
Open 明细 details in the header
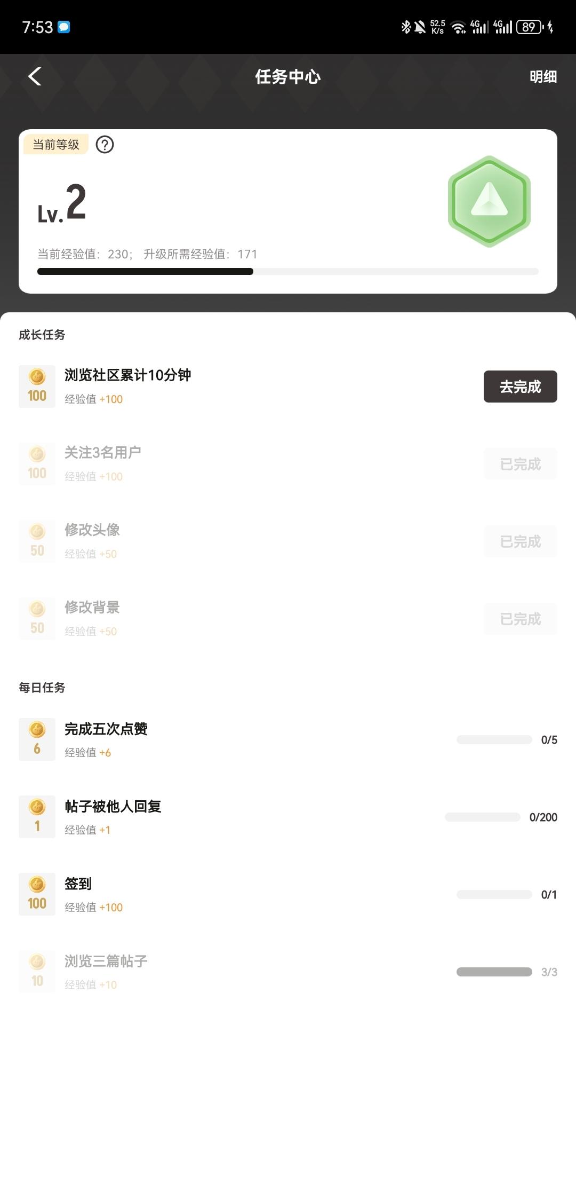[x=543, y=77]
